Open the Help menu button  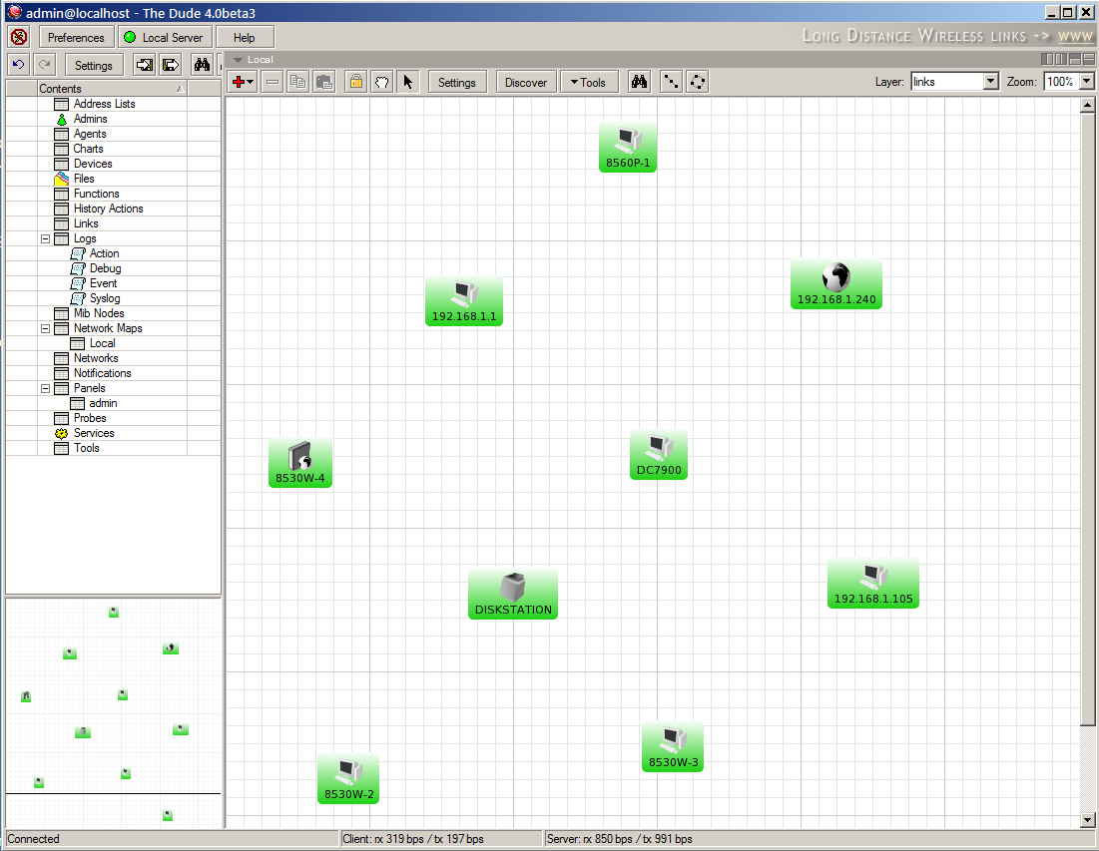pyautogui.click(x=244, y=37)
